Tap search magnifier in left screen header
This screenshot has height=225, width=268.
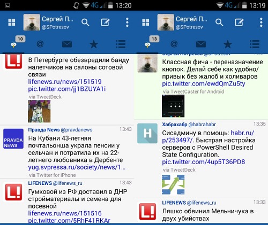click(85, 22)
